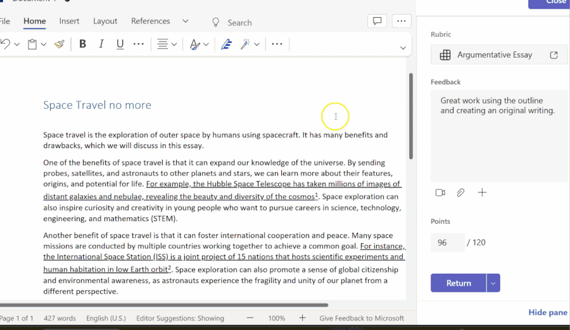
Task: Click the Undo arrow icon
Action: click(x=5, y=44)
